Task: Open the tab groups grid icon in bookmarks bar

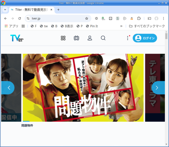Action: click(23, 26)
